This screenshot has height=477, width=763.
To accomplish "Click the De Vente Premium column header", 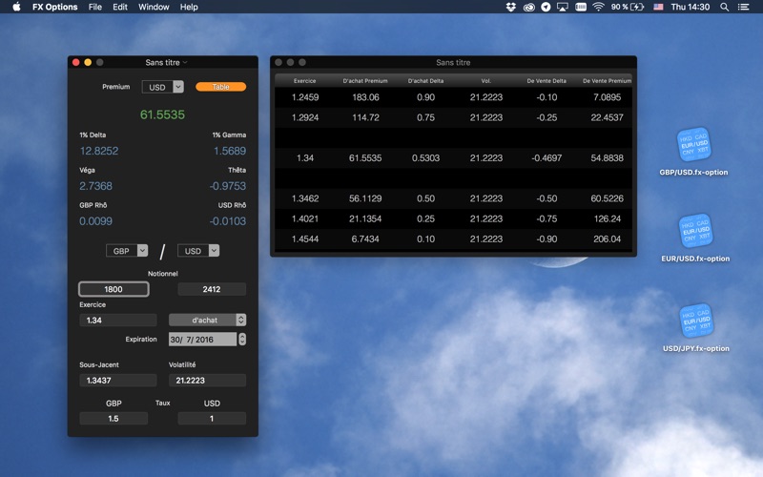I will 607,81.
